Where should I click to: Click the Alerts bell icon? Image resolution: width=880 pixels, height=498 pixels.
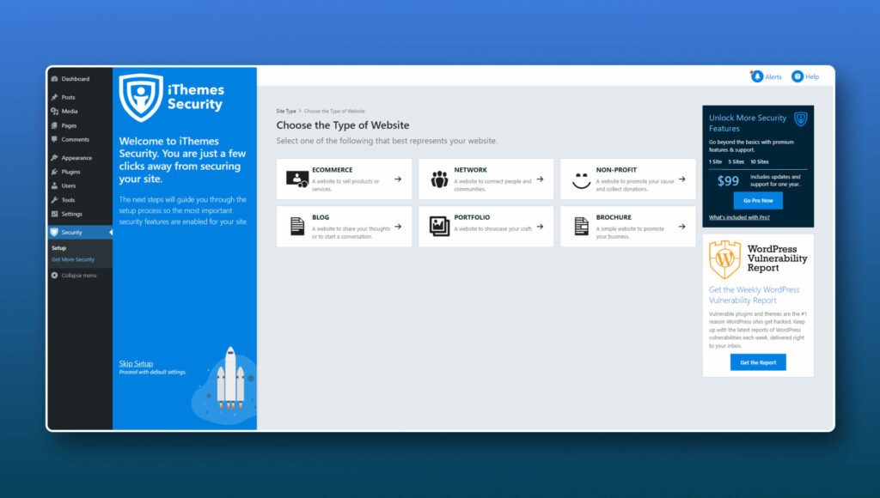click(x=756, y=76)
